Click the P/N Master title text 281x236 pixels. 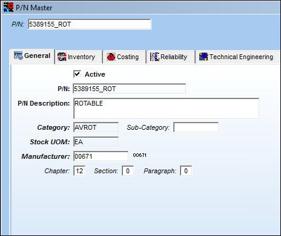[x=34, y=8]
